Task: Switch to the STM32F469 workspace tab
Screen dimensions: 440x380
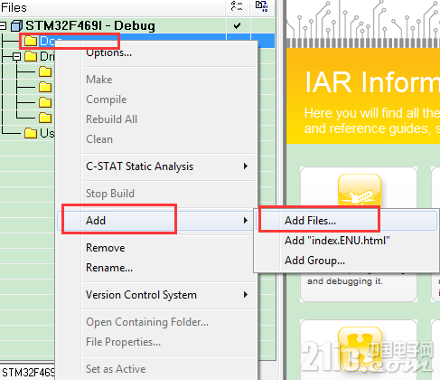Action: 27,372
